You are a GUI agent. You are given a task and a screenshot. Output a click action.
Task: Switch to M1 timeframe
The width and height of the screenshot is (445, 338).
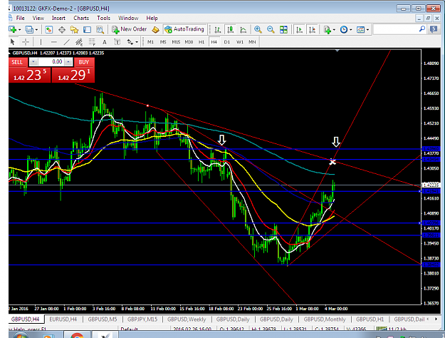point(150,42)
